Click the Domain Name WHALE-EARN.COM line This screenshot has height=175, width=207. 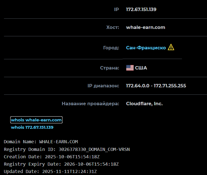pos(41,142)
